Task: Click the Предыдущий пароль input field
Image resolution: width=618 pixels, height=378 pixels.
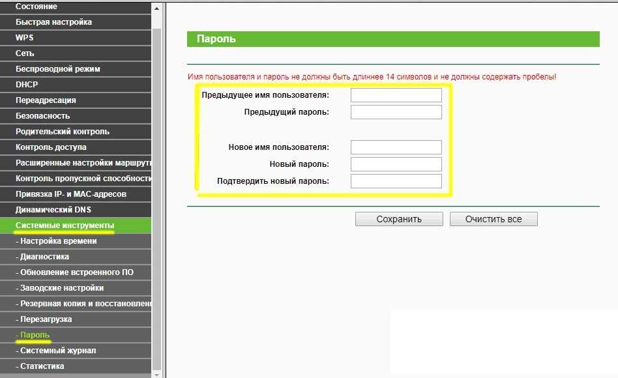Action: pos(396,112)
